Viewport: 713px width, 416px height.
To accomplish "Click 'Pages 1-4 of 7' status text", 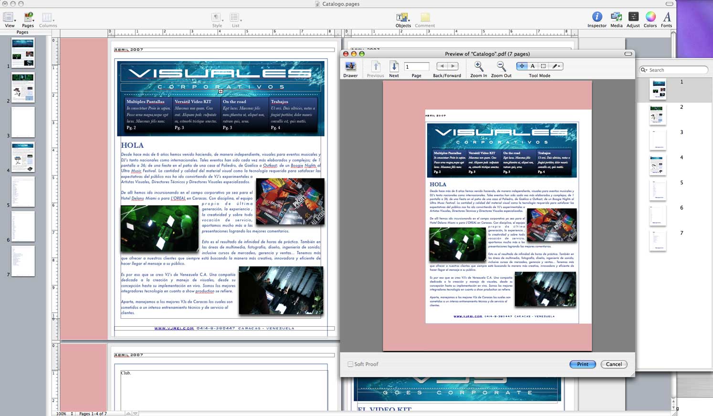I will pos(93,414).
